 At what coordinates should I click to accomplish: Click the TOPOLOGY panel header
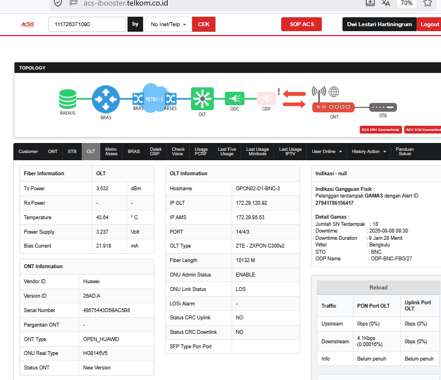(x=228, y=68)
